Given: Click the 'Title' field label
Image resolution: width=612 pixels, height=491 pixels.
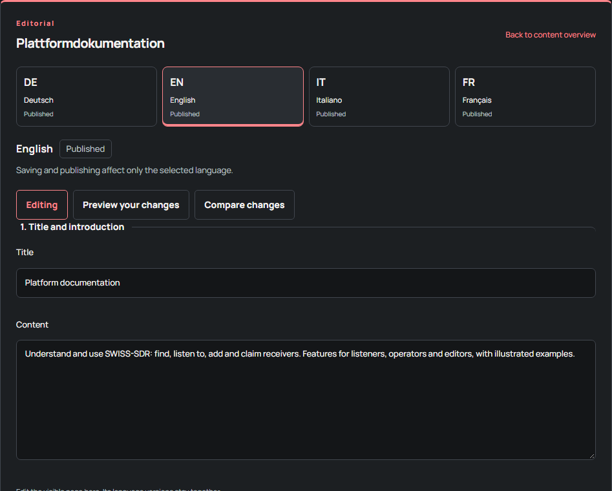Looking at the screenshot, I should pos(25,253).
